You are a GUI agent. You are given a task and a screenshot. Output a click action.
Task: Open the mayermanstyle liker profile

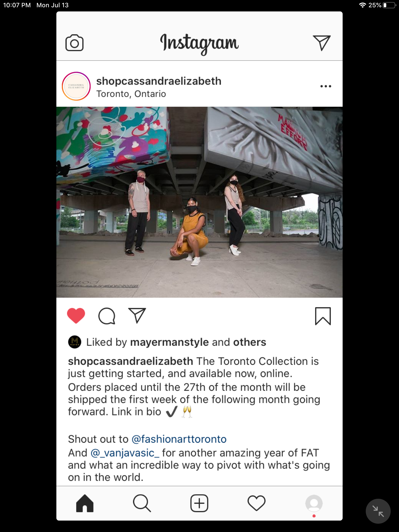[169, 342]
